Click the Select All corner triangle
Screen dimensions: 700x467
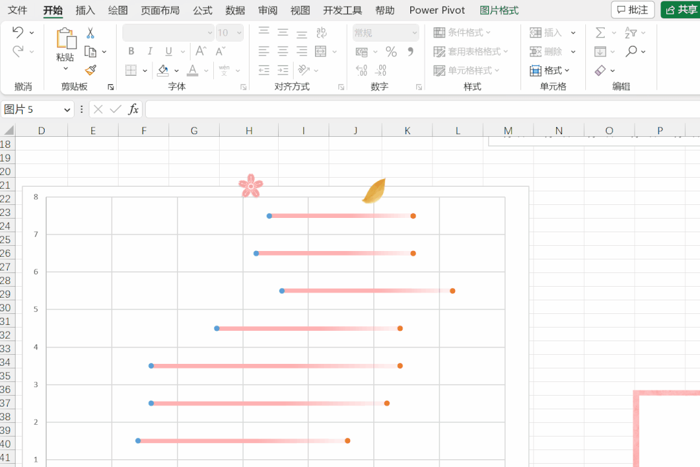click(8, 130)
